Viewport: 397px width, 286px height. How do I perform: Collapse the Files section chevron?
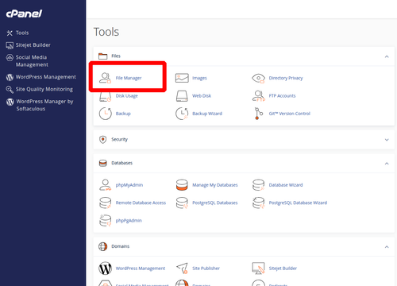387,56
